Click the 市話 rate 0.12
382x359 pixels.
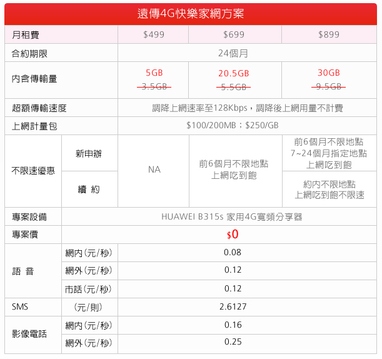233,288
